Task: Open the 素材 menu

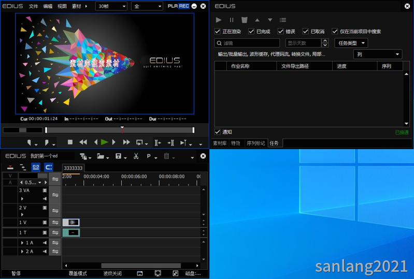Action: pos(77,6)
